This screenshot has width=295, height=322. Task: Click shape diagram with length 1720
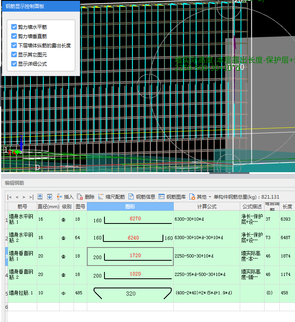[x=130, y=256]
